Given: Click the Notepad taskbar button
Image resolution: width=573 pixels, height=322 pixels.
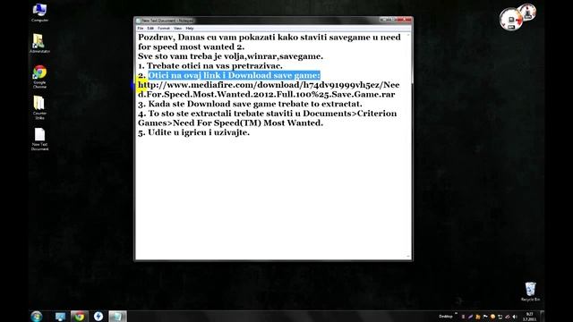Looking at the screenshot, I should pos(117,316).
